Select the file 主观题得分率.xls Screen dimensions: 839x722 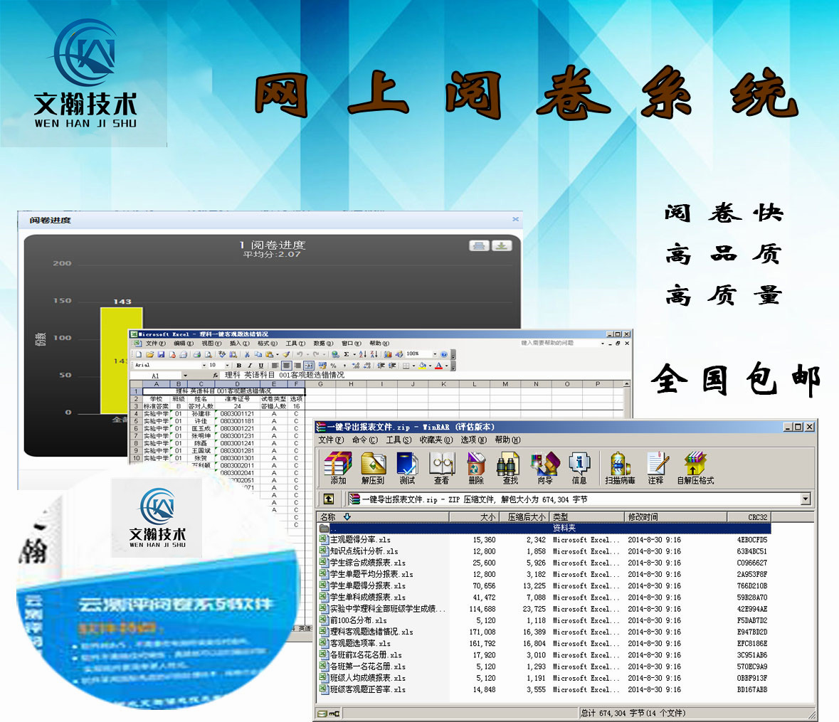coord(360,540)
